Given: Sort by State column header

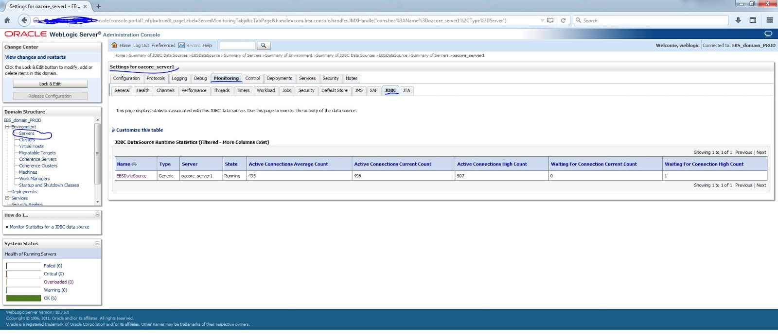Looking at the screenshot, I should [231, 164].
